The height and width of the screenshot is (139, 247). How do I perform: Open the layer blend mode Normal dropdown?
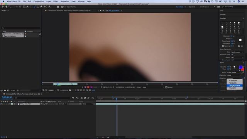click(x=63, y=104)
